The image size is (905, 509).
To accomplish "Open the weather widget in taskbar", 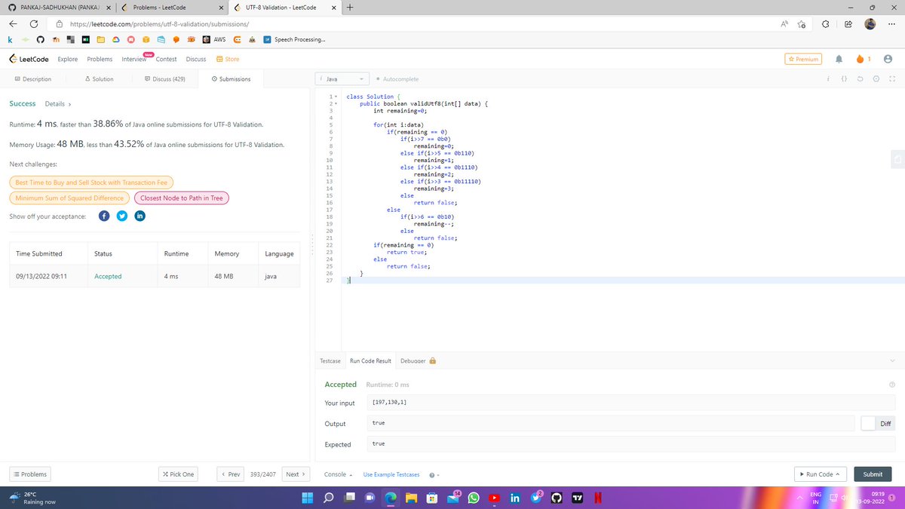I will pyautogui.click(x=32, y=498).
